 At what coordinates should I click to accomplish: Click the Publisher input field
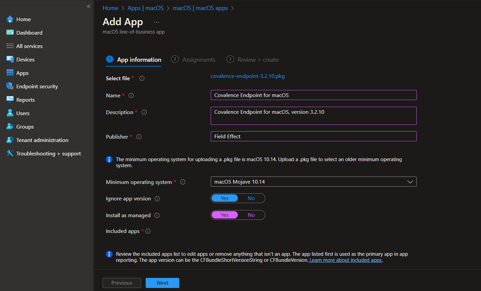tap(314, 136)
